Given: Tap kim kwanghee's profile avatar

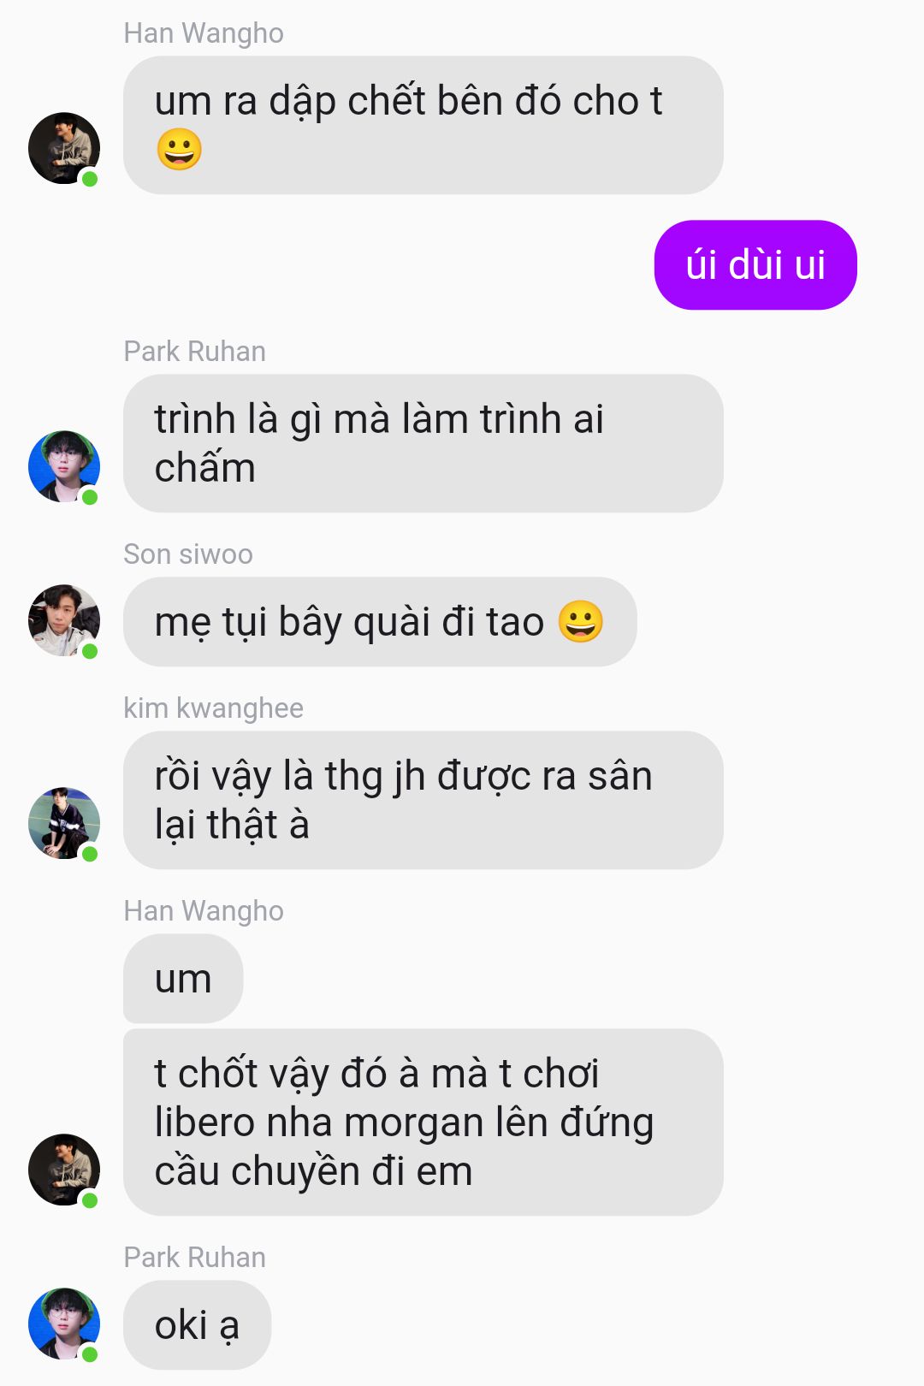Looking at the screenshot, I should [x=64, y=823].
